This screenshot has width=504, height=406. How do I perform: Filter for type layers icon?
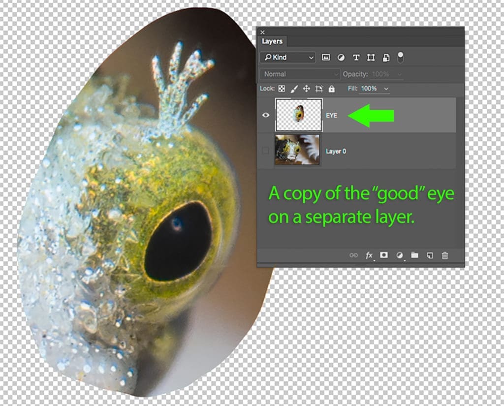[356, 58]
